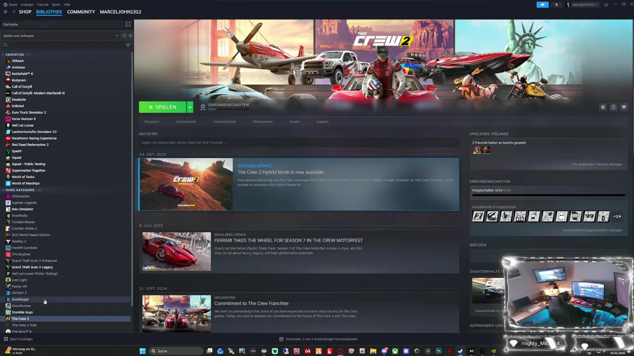This screenshot has height=356, width=634.
Task: Select Counter-Strike 2 in library
Action: click(24, 228)
